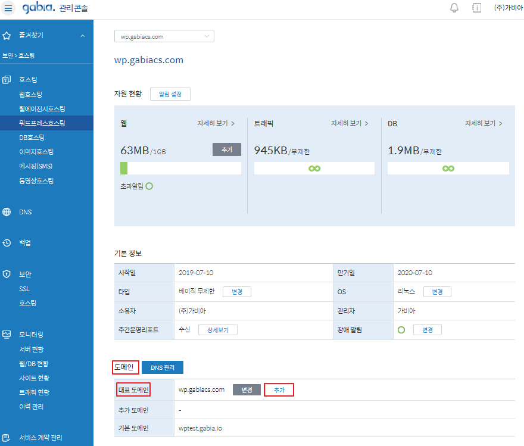Click the favorites star icon

[7, 36]
